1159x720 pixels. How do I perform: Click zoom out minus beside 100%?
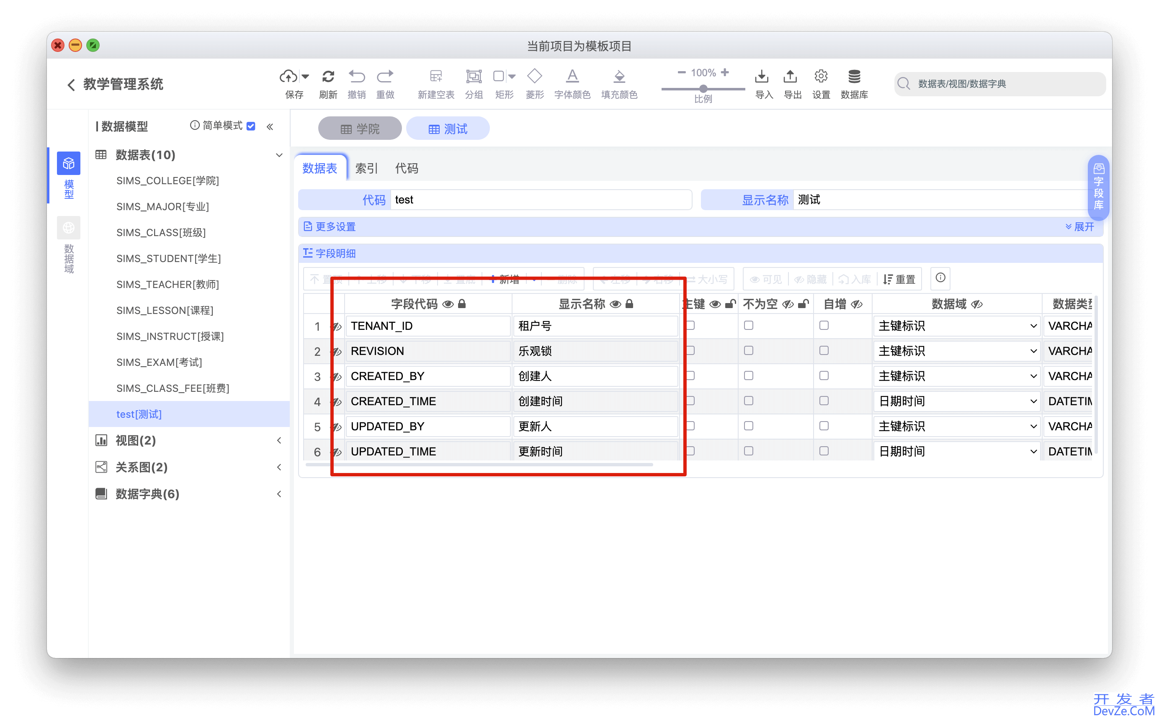(681, 72)
